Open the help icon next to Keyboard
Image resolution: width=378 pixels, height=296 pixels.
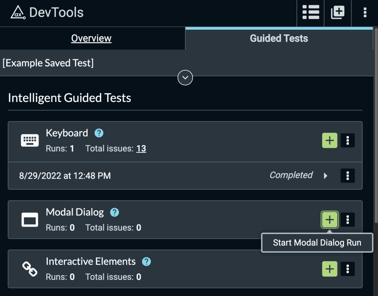tap(99, 133)
